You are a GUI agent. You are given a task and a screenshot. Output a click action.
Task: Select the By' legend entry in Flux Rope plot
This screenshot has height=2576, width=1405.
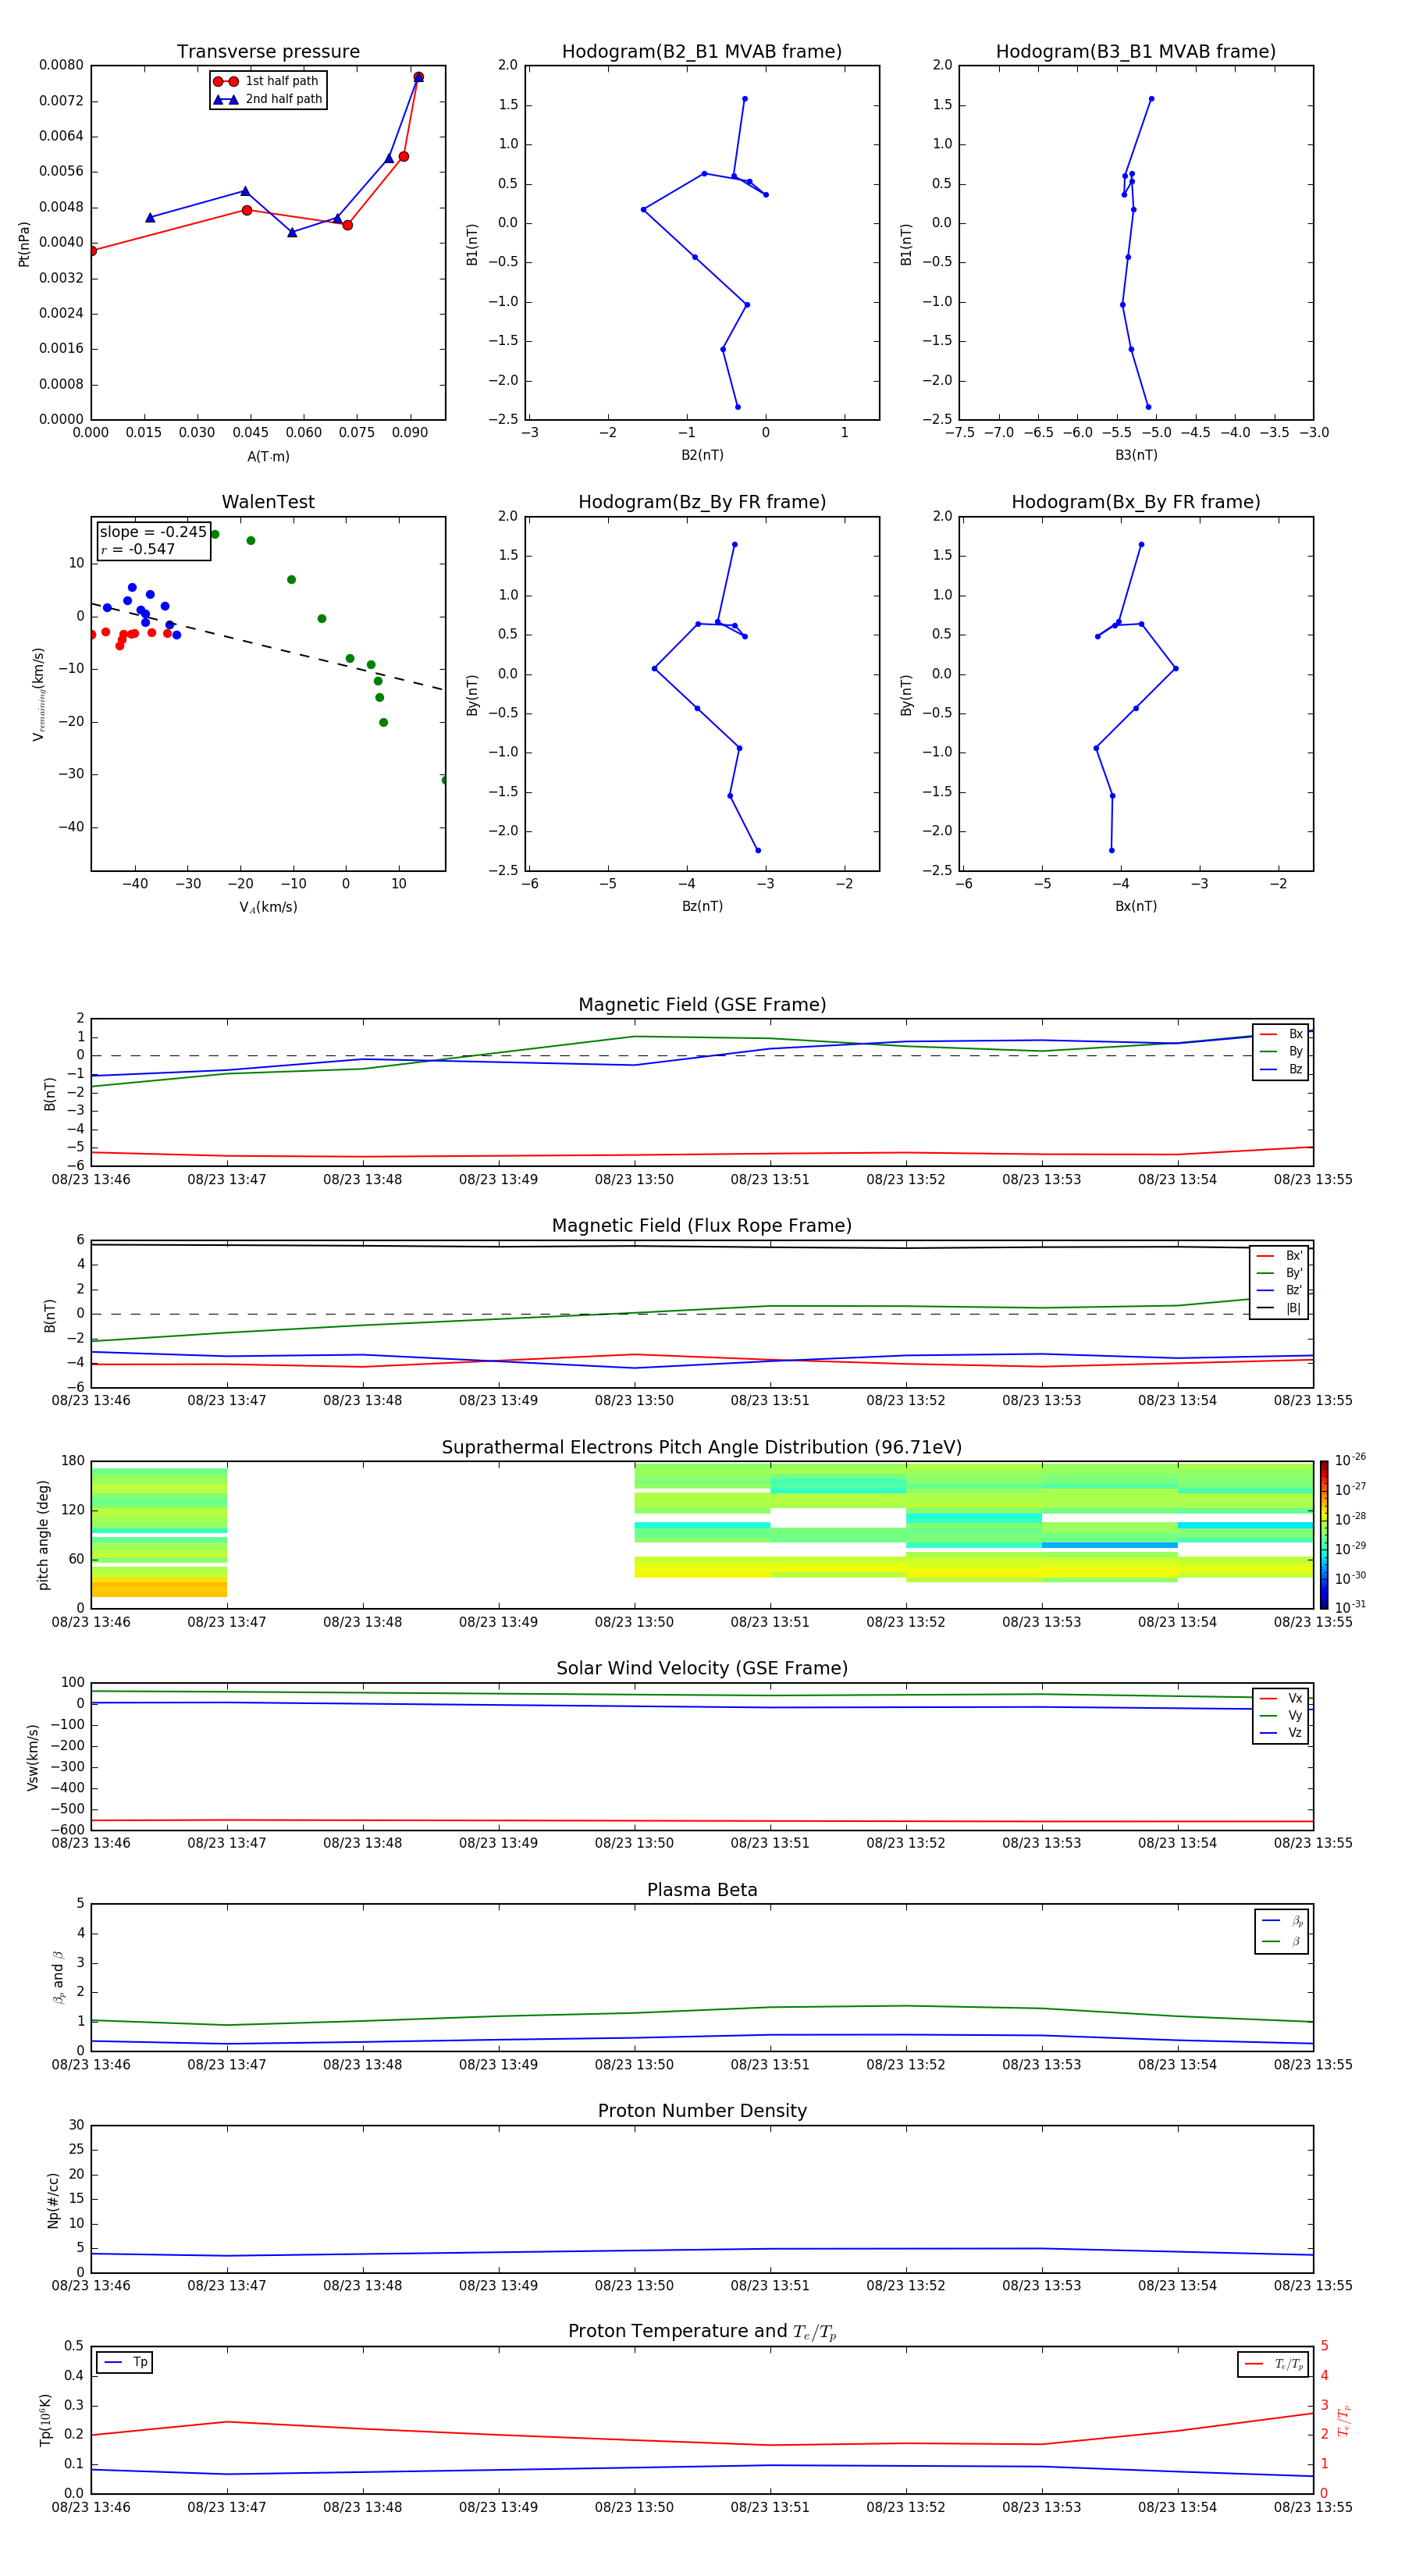click(1280, 1274)
